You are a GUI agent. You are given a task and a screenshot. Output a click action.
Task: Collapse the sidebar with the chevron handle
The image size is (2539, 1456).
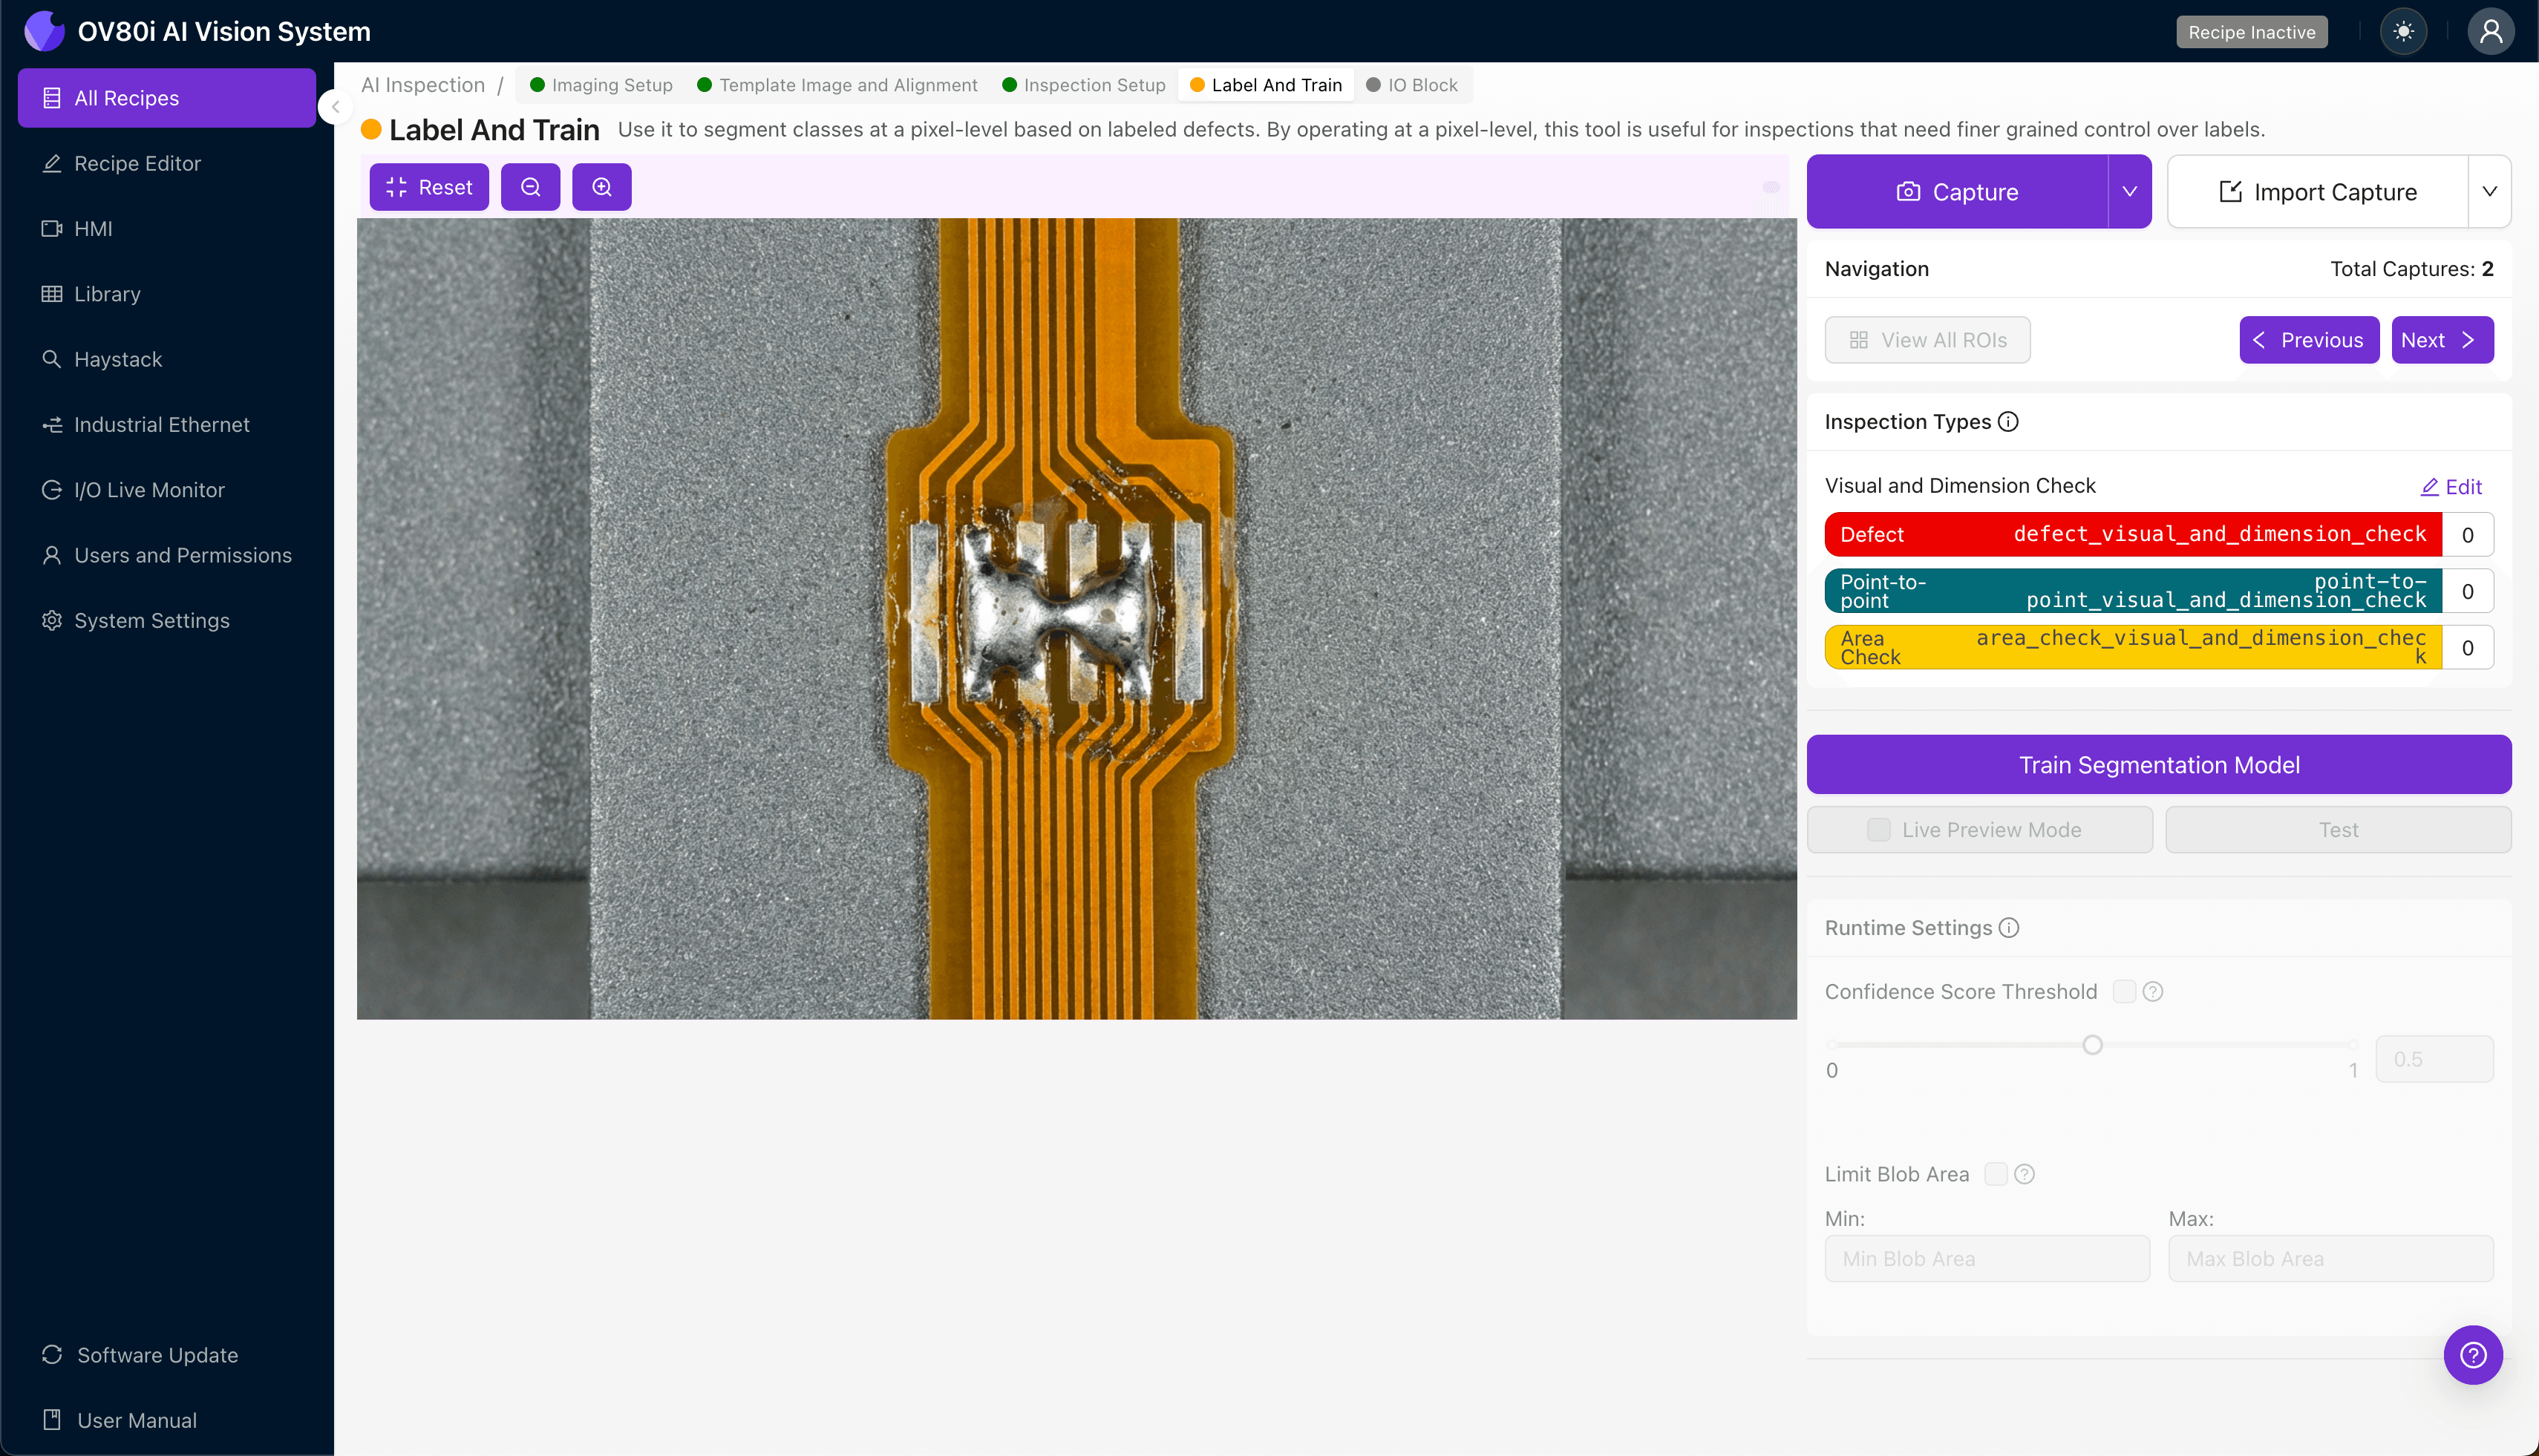(336, 106)
